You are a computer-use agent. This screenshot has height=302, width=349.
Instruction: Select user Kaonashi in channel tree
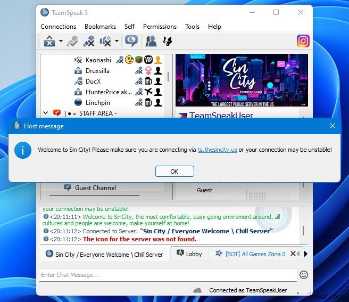point(98,60)
